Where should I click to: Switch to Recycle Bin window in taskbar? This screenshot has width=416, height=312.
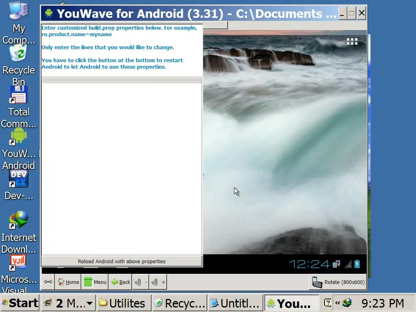pyautogui.click(x=180, y=303)
